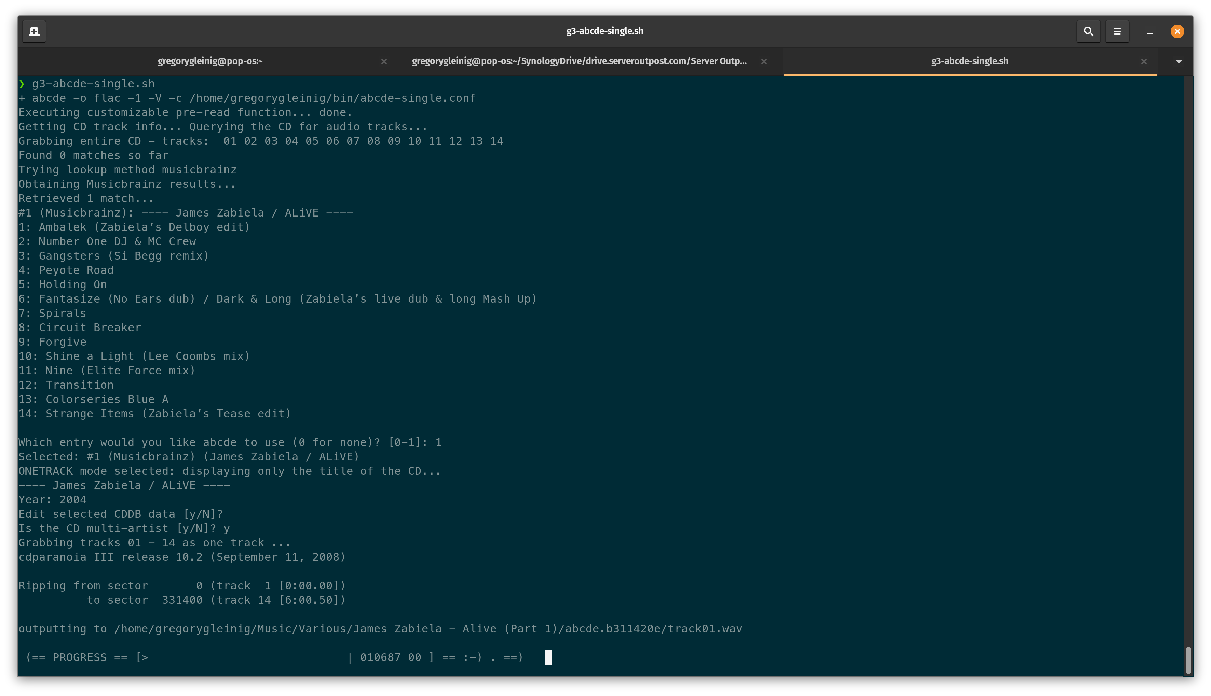Click the green prompt chevron
The image size is (1211, 696).
tap(22, 84)
